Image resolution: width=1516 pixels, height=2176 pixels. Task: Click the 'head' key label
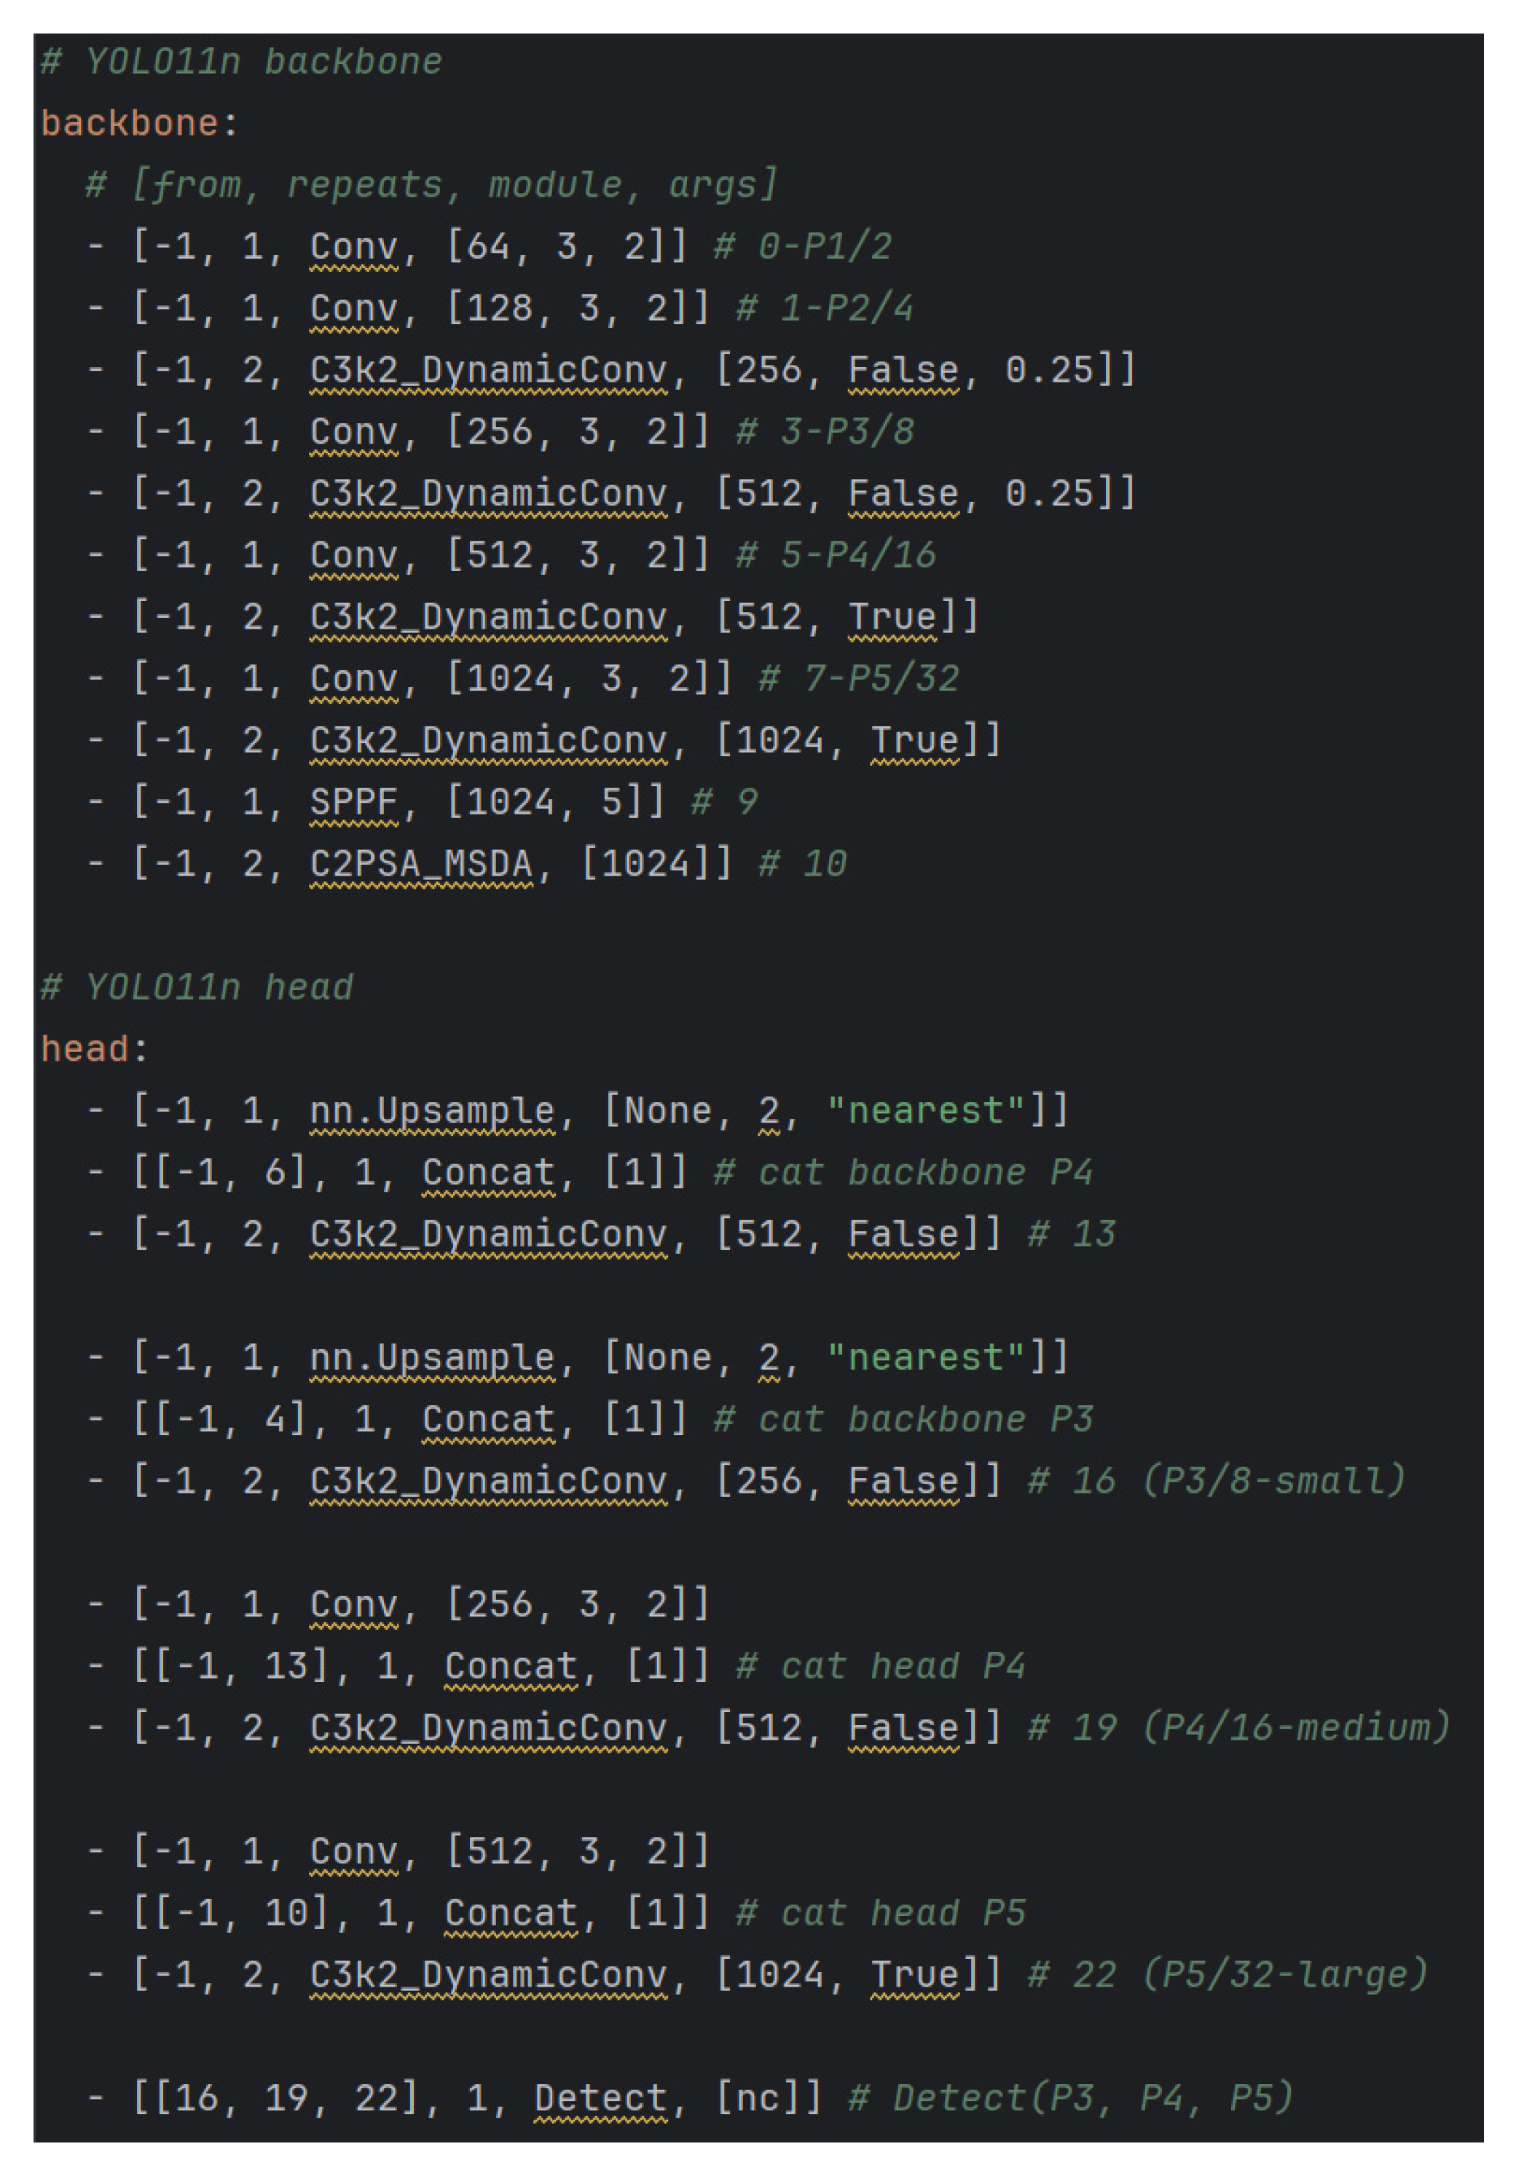(85, 1049)
